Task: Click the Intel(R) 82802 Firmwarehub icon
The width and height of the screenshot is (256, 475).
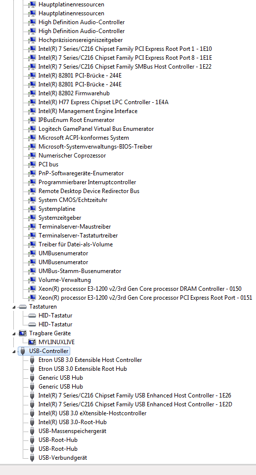Action: pos(32,93)
